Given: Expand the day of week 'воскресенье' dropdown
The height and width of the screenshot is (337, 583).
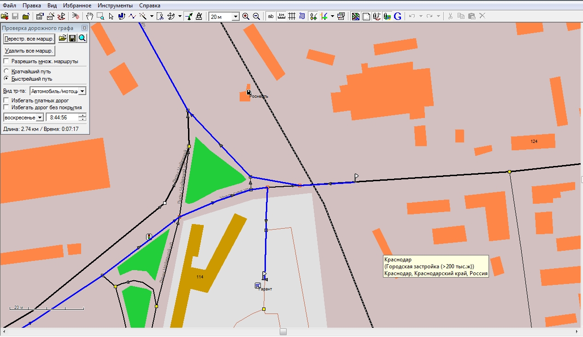Looking at the screenshot, I should 40,118.
